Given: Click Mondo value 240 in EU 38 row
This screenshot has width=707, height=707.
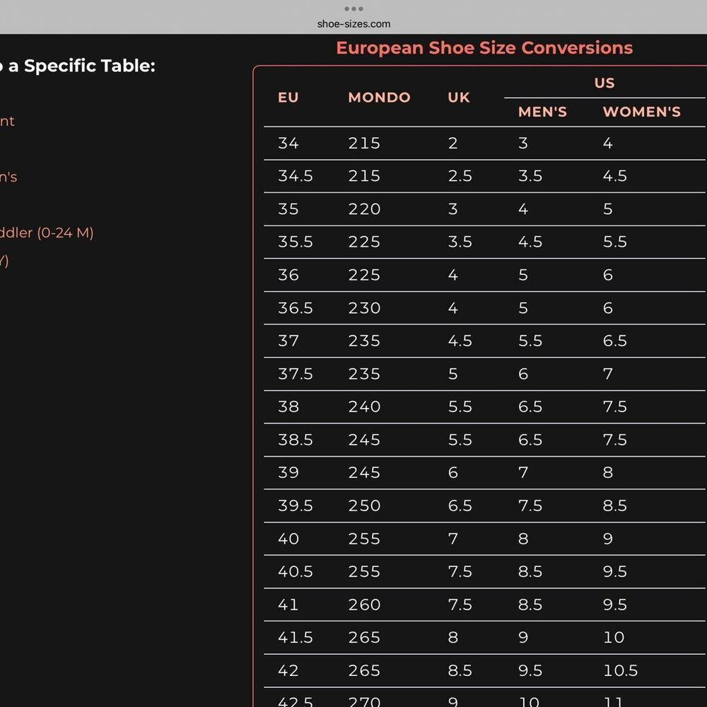Looking at the screenshot, I should (364, 407).
